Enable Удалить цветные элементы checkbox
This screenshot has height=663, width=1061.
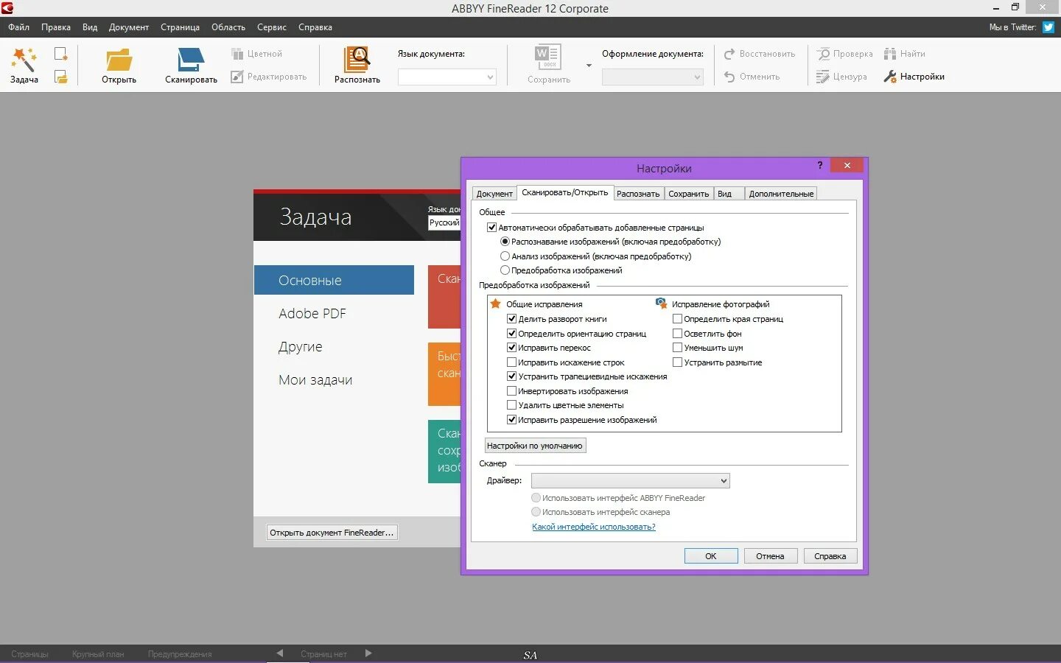pyautogui.click(x=511, y=405)
